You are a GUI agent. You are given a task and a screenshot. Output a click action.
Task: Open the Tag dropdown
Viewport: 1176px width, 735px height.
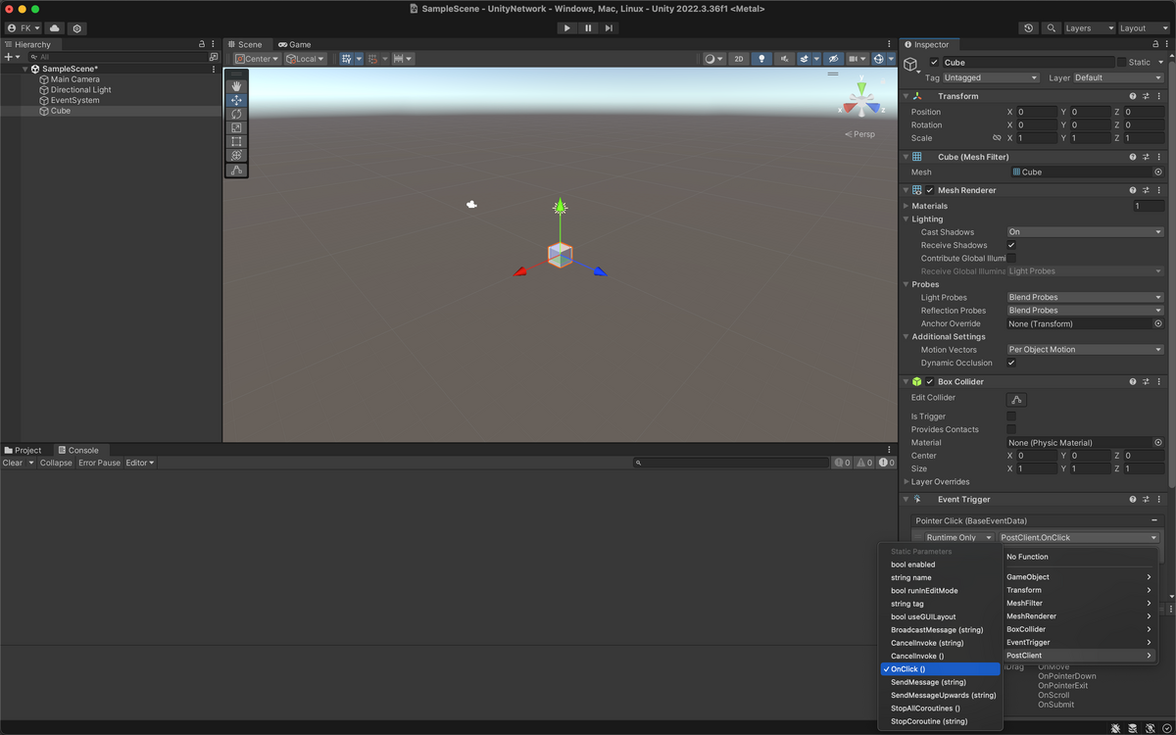[x=991, y=77]
